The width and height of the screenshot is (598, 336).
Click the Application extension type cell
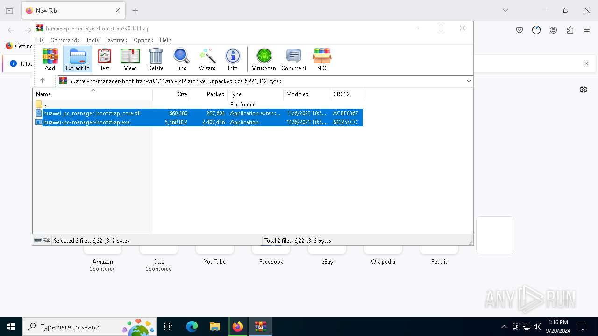tap(255, 113)
